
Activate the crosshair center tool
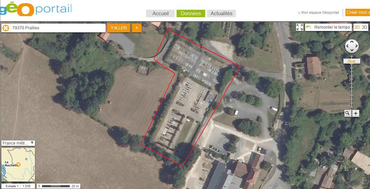356,114
